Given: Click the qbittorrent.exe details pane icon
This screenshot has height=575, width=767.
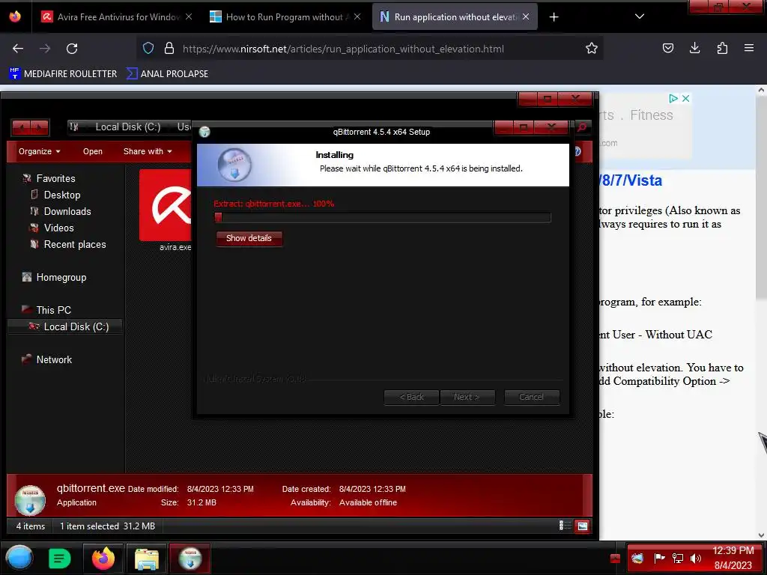Looking at the screenshot, I should click(x=30, y=499).
